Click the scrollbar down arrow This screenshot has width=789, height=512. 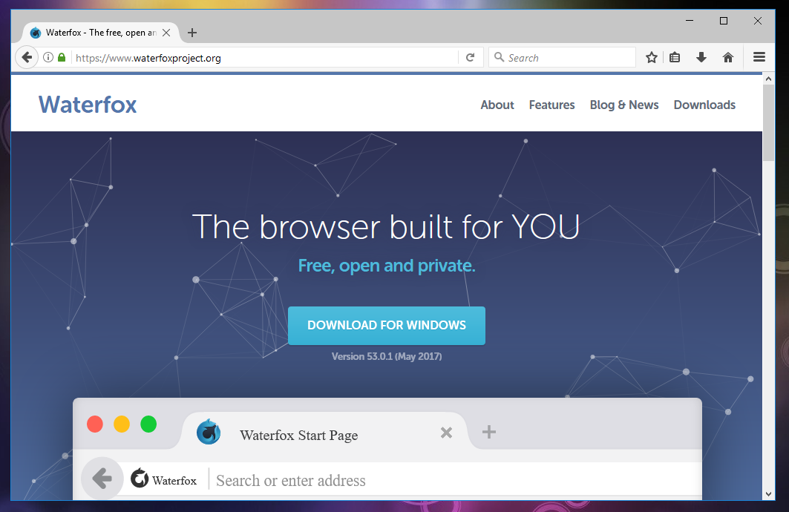point(768,494)
